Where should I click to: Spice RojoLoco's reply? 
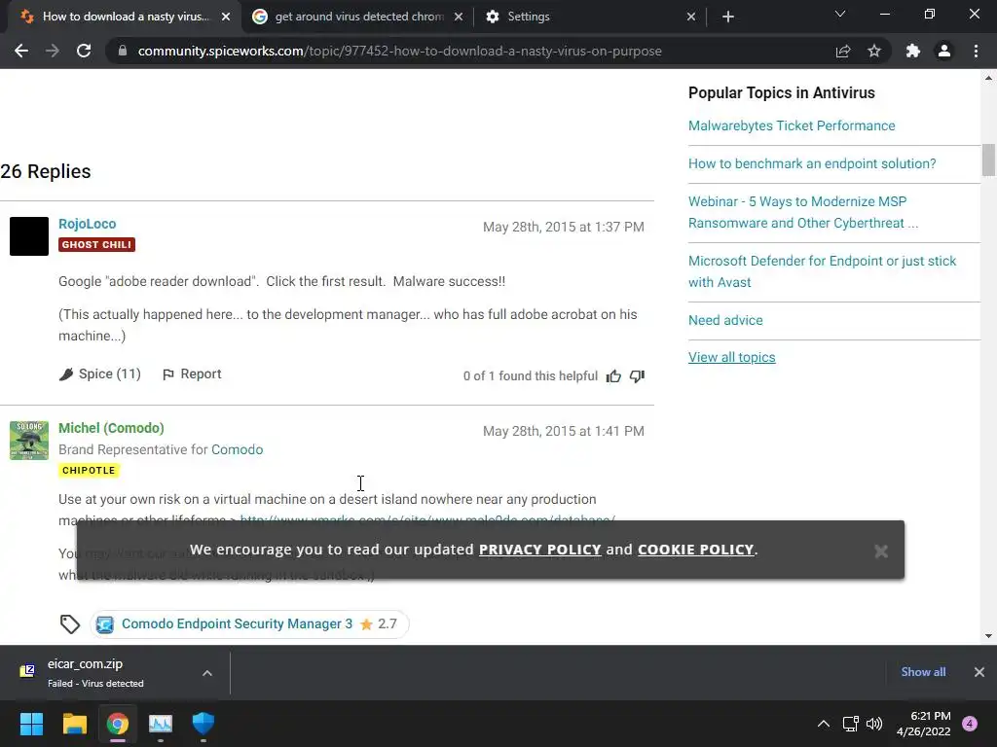click(x=100, y=374)
